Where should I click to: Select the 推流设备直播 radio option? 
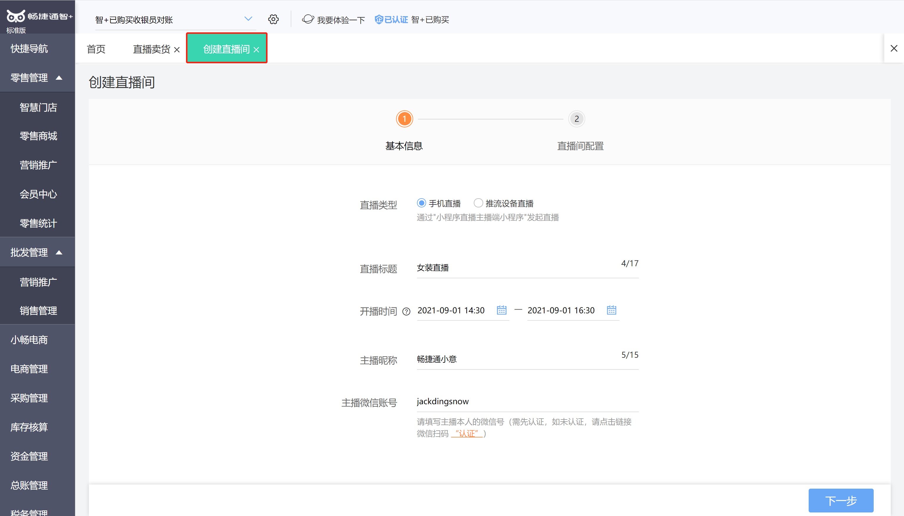coord(478,203)
